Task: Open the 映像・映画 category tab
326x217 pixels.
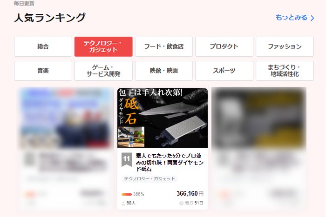Action: [164, 71]
